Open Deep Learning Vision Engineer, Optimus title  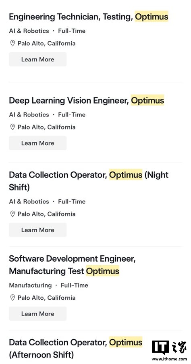coord(87,101)
